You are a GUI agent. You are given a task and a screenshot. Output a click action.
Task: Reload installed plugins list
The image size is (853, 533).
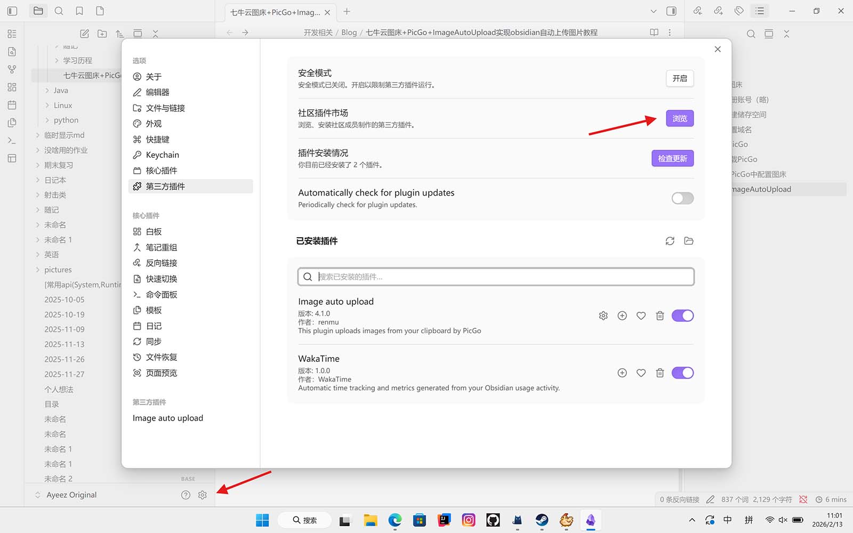(x=670, y=241)
